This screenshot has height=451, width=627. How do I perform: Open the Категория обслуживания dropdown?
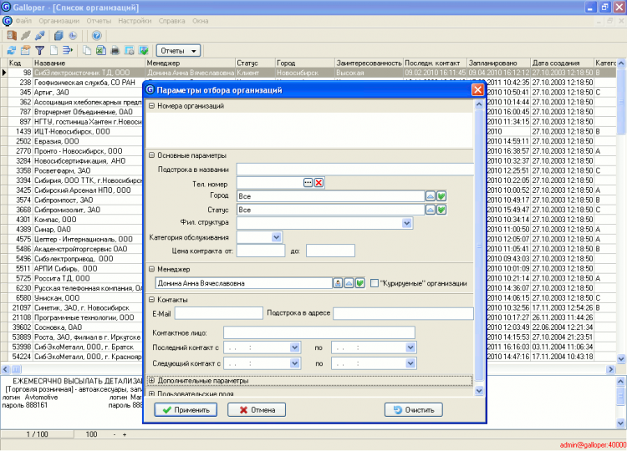(277, 237)
